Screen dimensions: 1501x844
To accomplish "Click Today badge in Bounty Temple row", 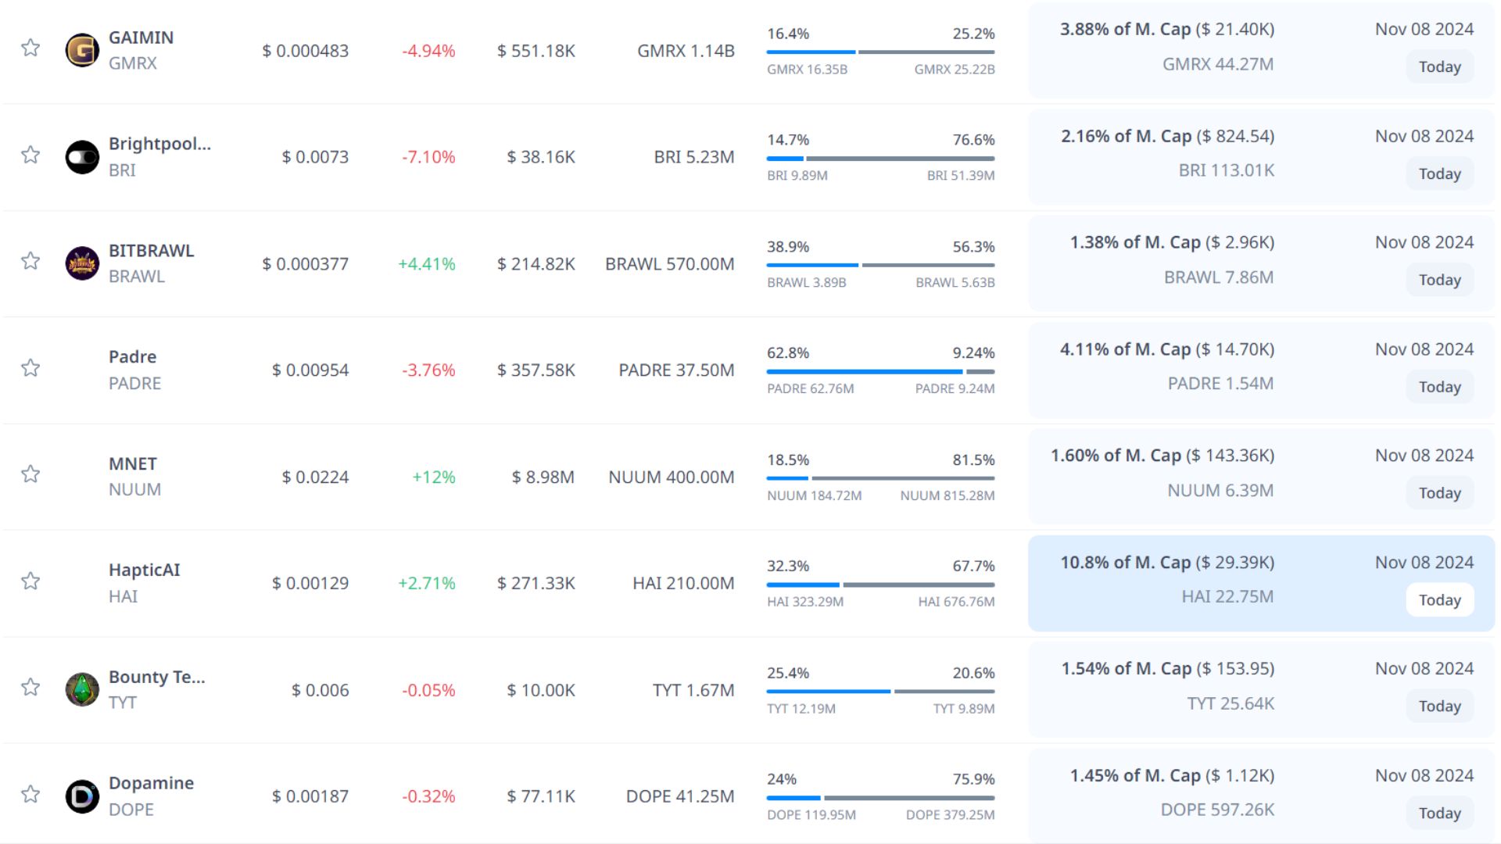I will [x=1439, y=706].
